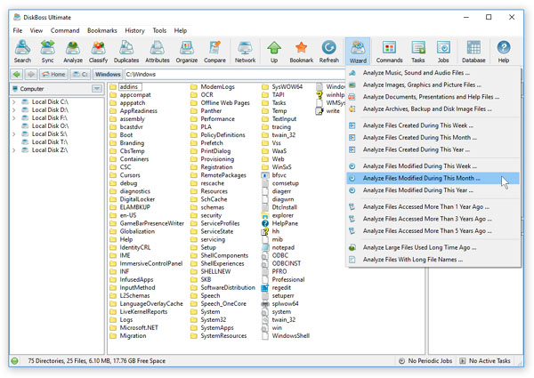
Task: Open the Computer panel dropdown
Action: [x=97, y=89]
